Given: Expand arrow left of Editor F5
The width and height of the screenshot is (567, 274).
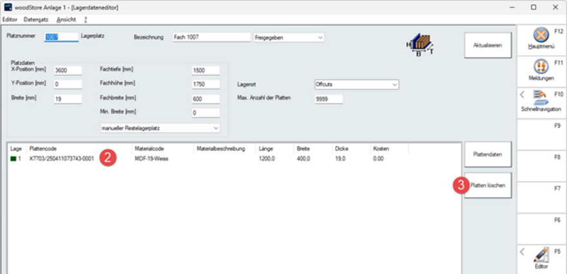Looking at the screenshot, I should coord(522,252).
